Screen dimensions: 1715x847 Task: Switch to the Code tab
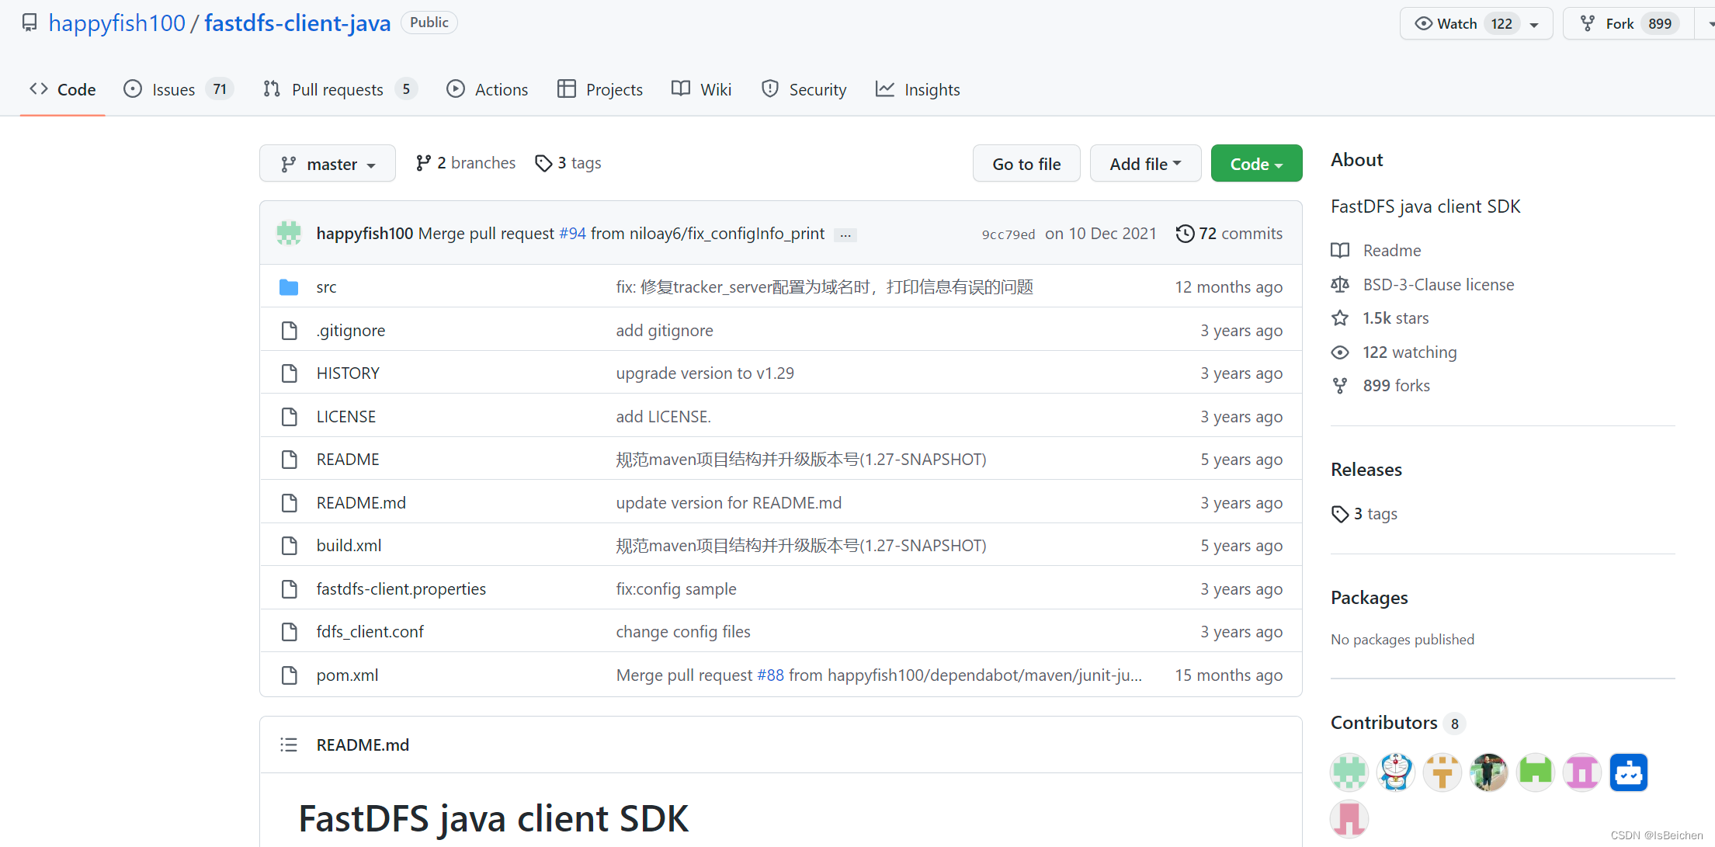[x=63, y=89]
